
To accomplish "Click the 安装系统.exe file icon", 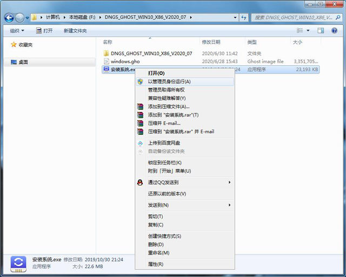I will 107,70.
